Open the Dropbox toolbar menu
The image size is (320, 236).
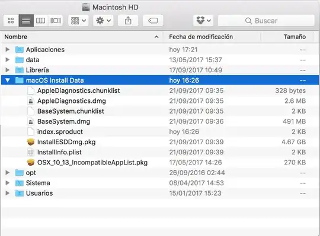pos(203,21)
